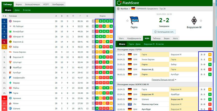Screen dimensions: 217x111
Task: Click the Футбол breadcrumb link
Action: point(124,9)
